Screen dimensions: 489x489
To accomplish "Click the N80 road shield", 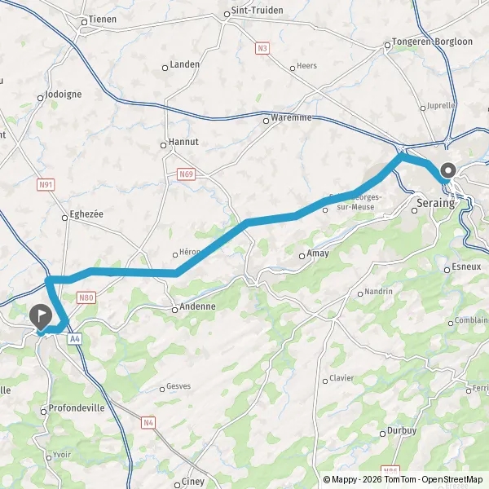I will 86,297.
